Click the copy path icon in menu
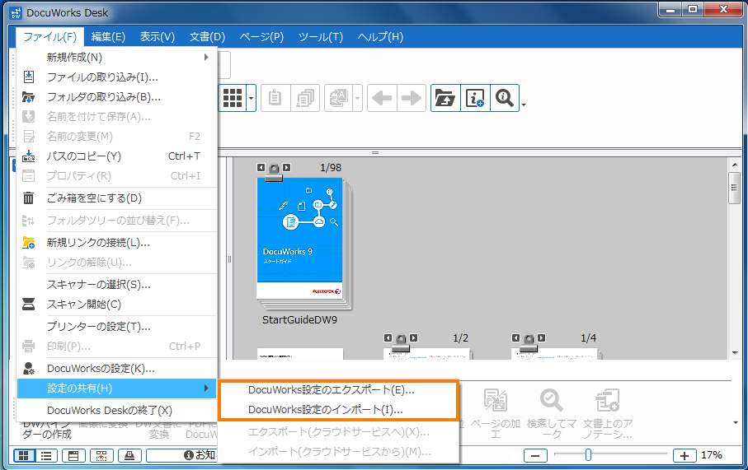Viewport: 748px width, 470px height. click(29, 156)
